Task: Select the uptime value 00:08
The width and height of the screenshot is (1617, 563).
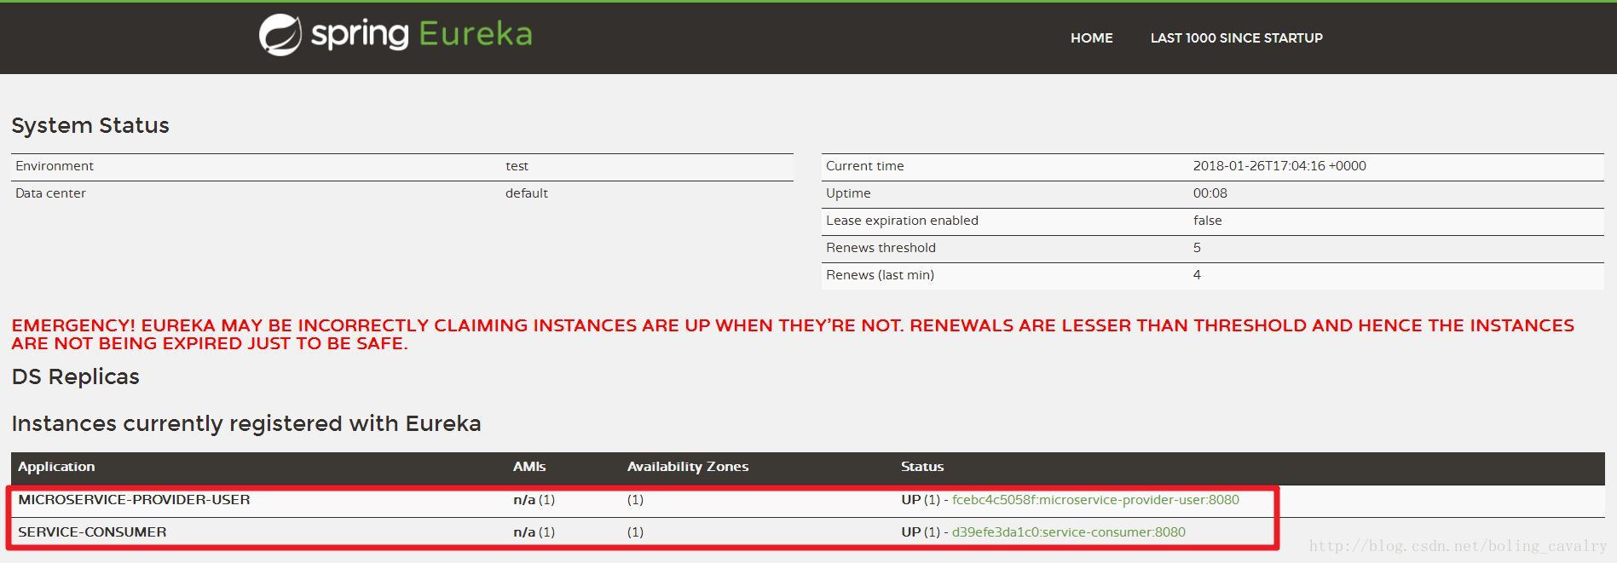Action: (x=1210, y=193)
